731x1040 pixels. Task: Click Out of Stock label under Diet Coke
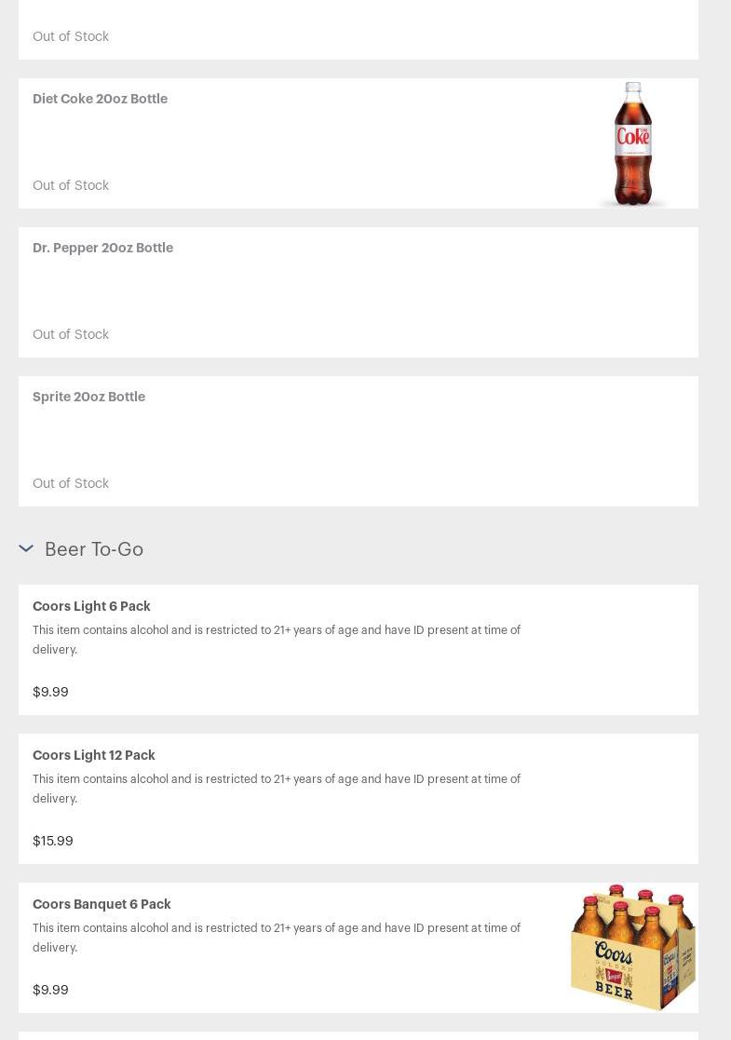click(71, 185)
